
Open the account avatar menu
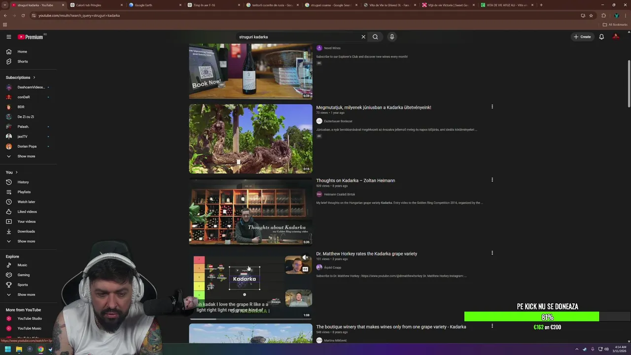pyautogui.click(x=616, y=37)
